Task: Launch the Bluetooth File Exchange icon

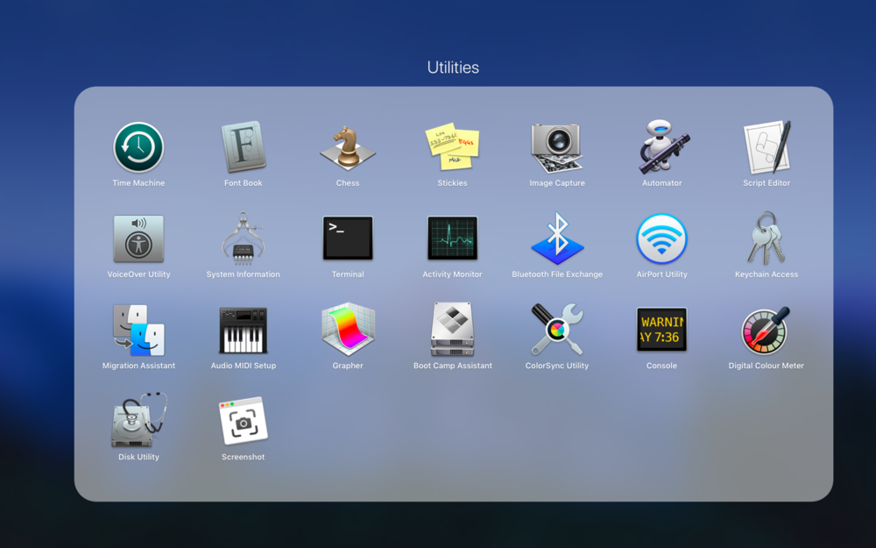Action: tap(557, 238)
